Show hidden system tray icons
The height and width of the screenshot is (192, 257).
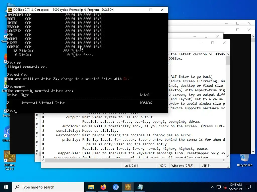[x=212, y=187]
